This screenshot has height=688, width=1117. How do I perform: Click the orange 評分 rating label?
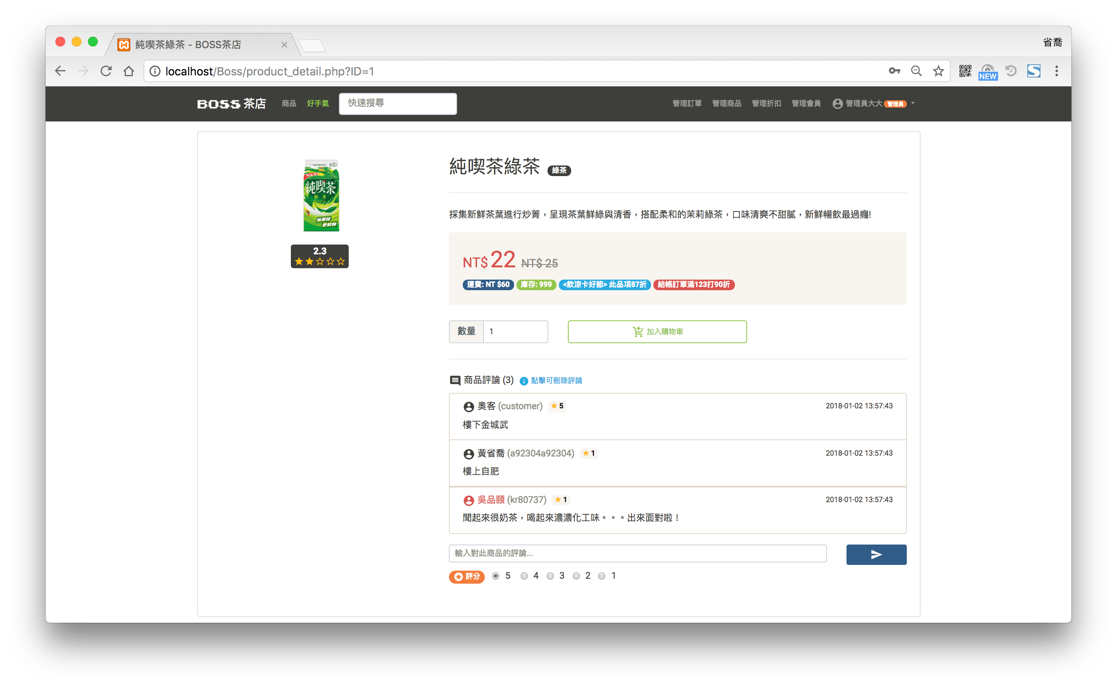(x=466, y=576)
